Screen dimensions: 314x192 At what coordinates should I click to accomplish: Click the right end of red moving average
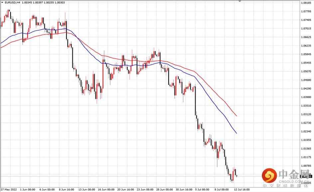coord(236,116)
